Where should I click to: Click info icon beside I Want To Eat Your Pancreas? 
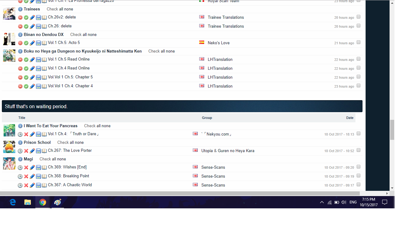pyautogui.click(x=20, y=126)
